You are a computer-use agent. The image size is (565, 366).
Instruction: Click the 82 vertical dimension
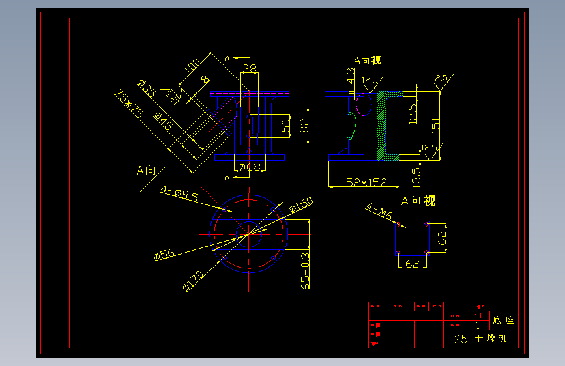[304, 126]
